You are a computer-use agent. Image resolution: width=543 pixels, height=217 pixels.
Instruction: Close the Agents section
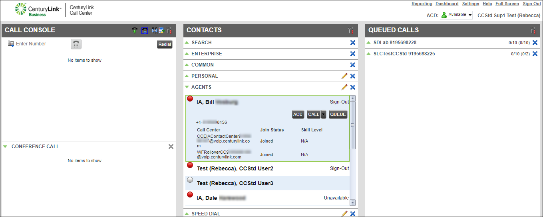(352, 87)
